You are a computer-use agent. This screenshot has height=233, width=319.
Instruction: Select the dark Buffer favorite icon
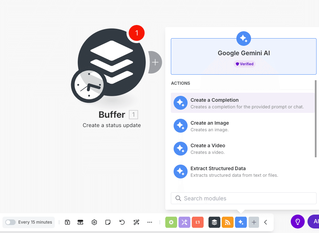(x=214, y=222)
